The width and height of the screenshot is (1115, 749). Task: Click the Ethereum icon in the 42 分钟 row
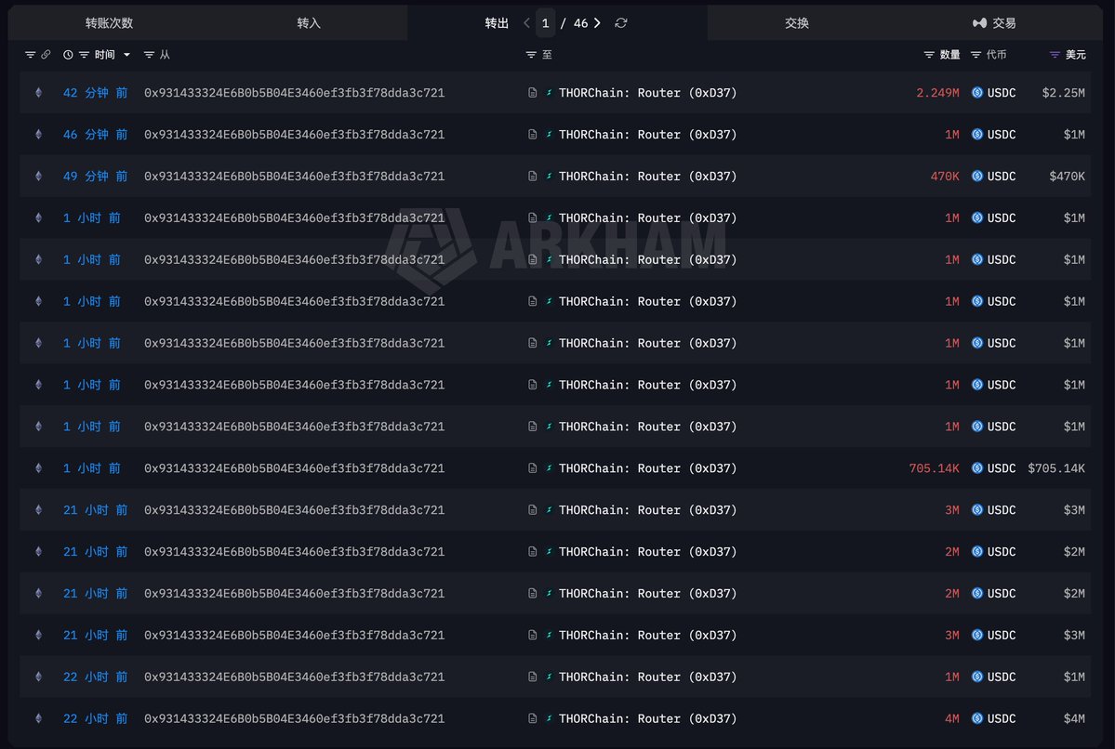[38, 92]
